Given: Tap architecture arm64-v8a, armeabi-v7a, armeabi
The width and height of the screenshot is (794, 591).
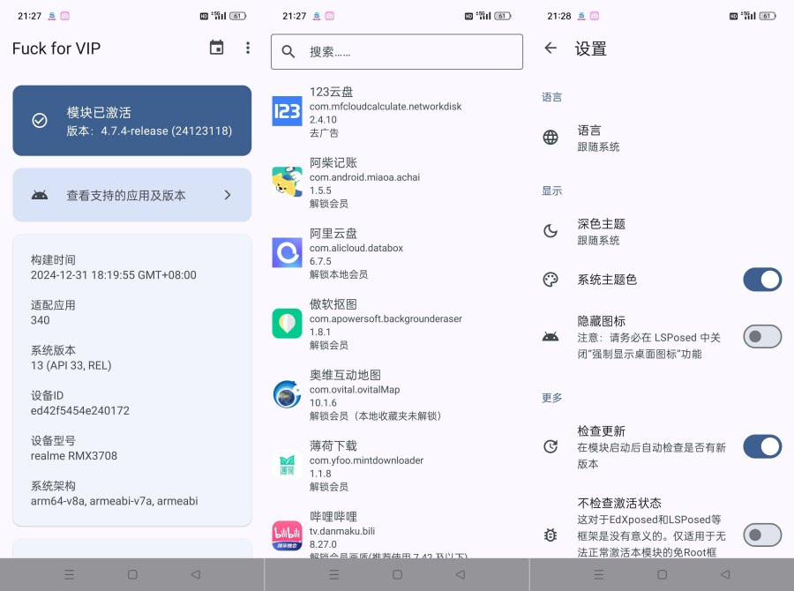Looking at the screenshot, I should [115, 501].
